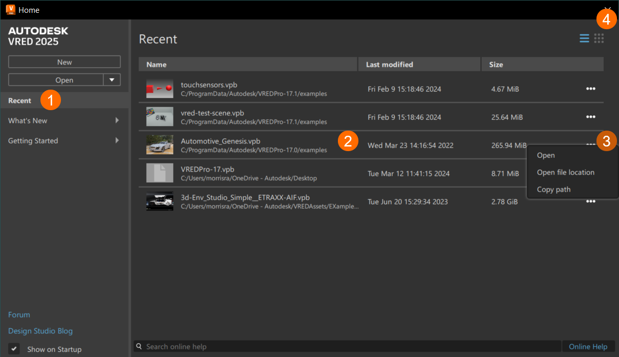Choose Open from the context menu
Viewport: 619px width, 357px height.
point(546,155)
